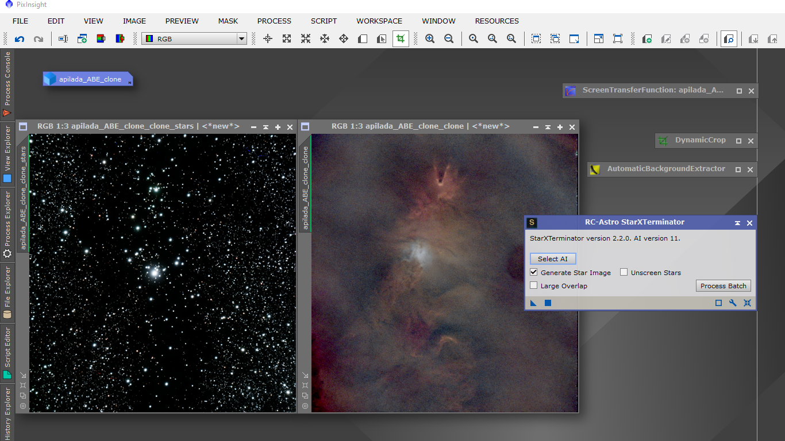
Task: Toggle the highlighted magnifier preview icon
Action: [x=729, y=39]
